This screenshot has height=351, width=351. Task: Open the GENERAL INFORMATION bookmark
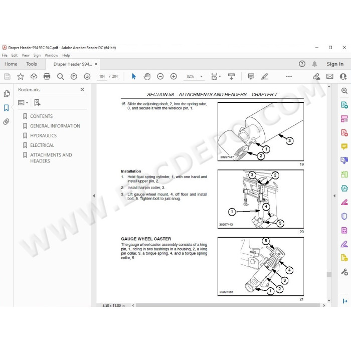pos(55,126)
